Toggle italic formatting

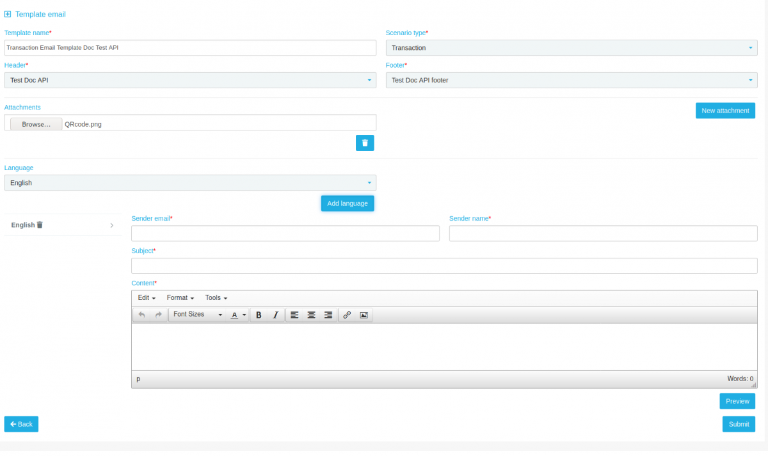point(275,315)
